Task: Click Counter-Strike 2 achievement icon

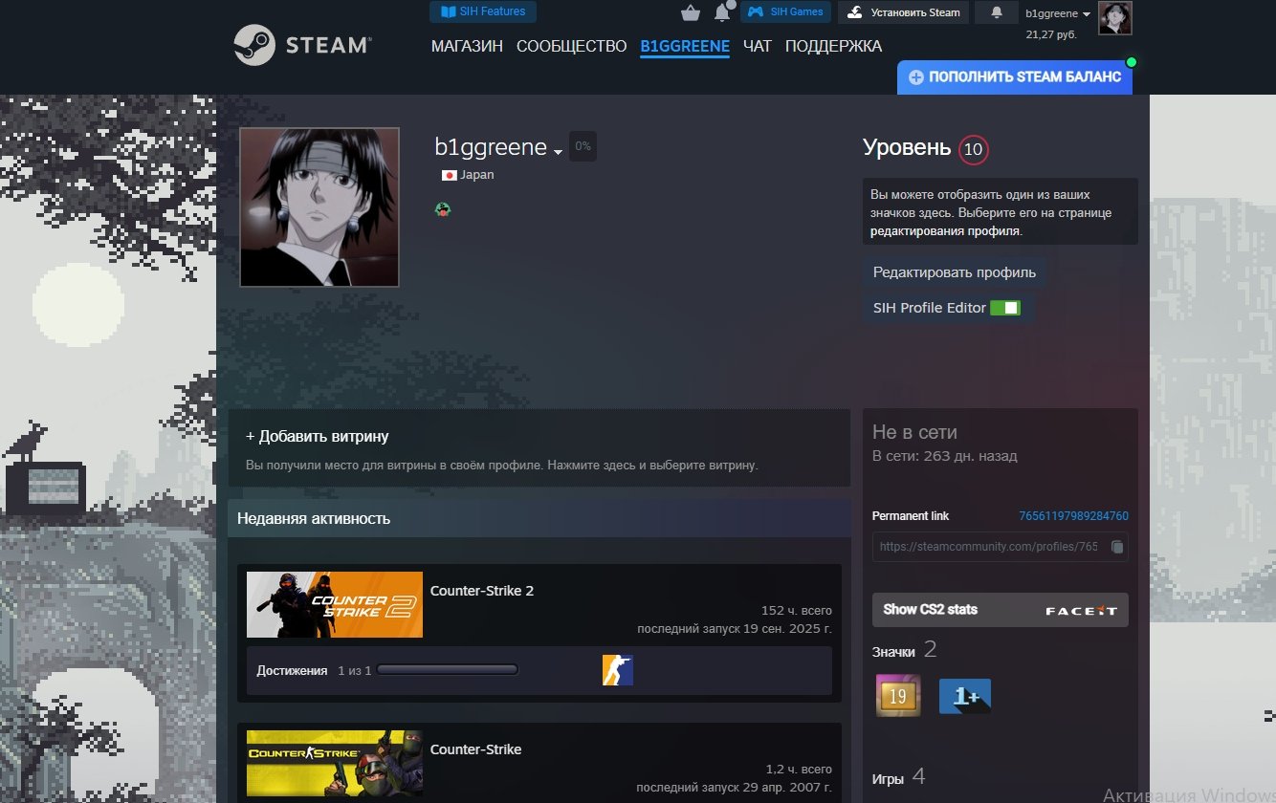Action: 618,670
